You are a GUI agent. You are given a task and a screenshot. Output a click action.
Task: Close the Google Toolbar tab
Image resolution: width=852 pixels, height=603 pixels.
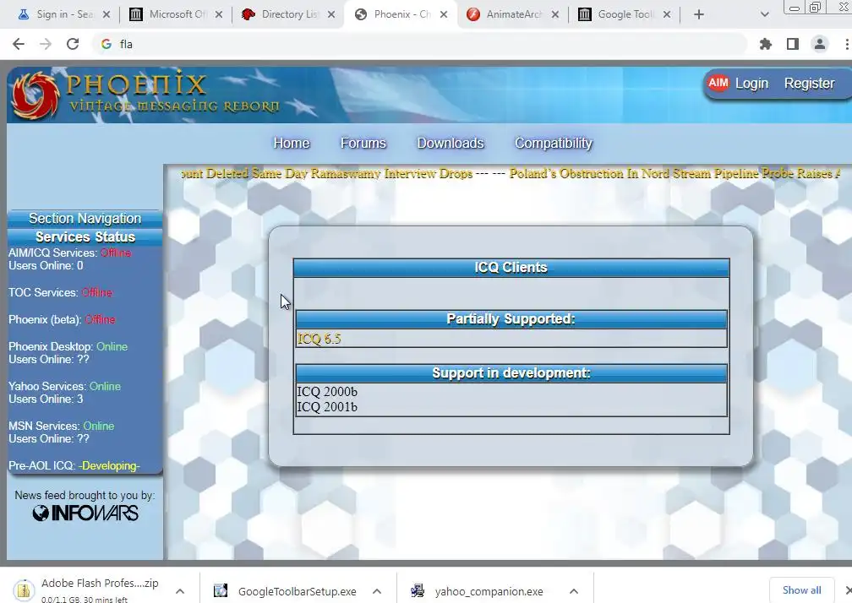tap(667, 14)
